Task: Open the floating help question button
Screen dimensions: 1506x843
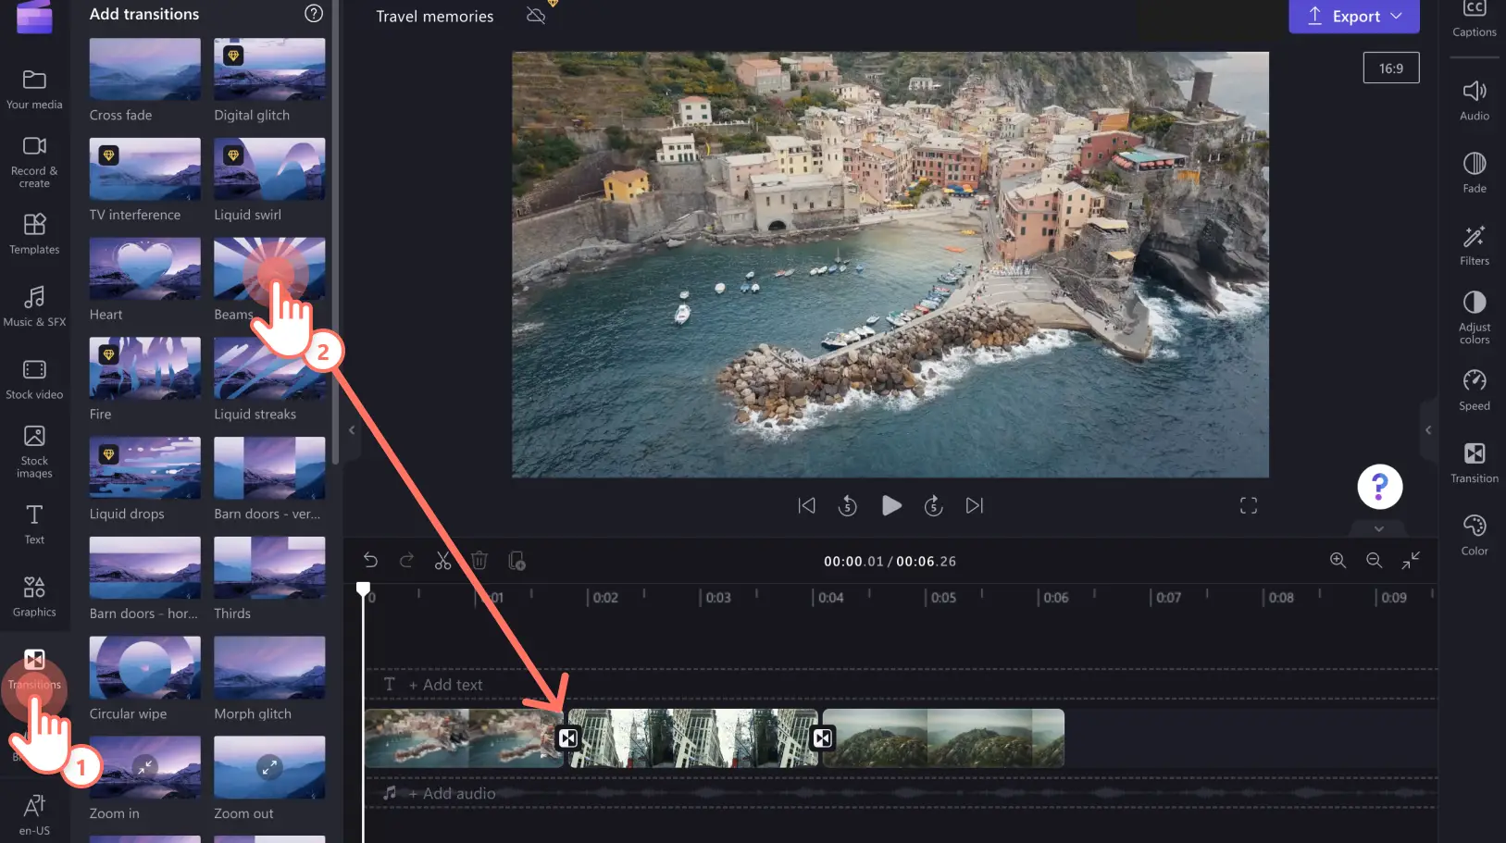Action: pyautogui.click(x=1379, y=486)
